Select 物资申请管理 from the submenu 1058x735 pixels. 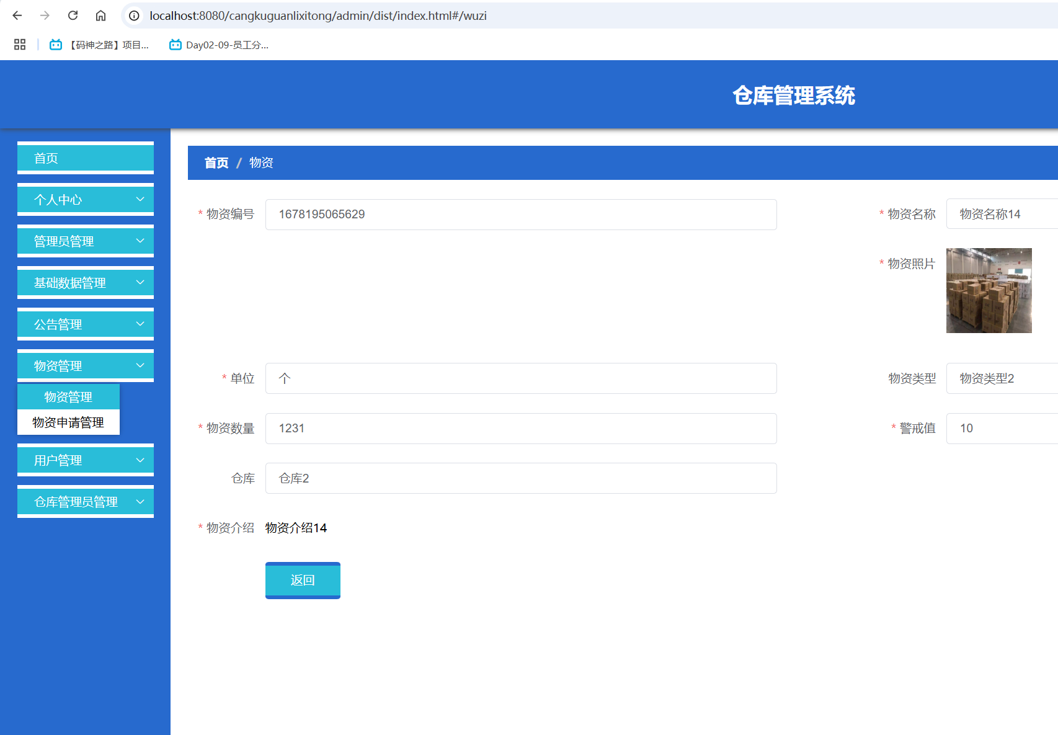click(67, 422)
